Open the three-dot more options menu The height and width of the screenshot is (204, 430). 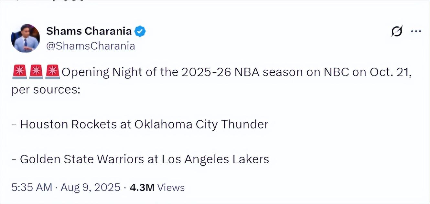coord(415,31)
